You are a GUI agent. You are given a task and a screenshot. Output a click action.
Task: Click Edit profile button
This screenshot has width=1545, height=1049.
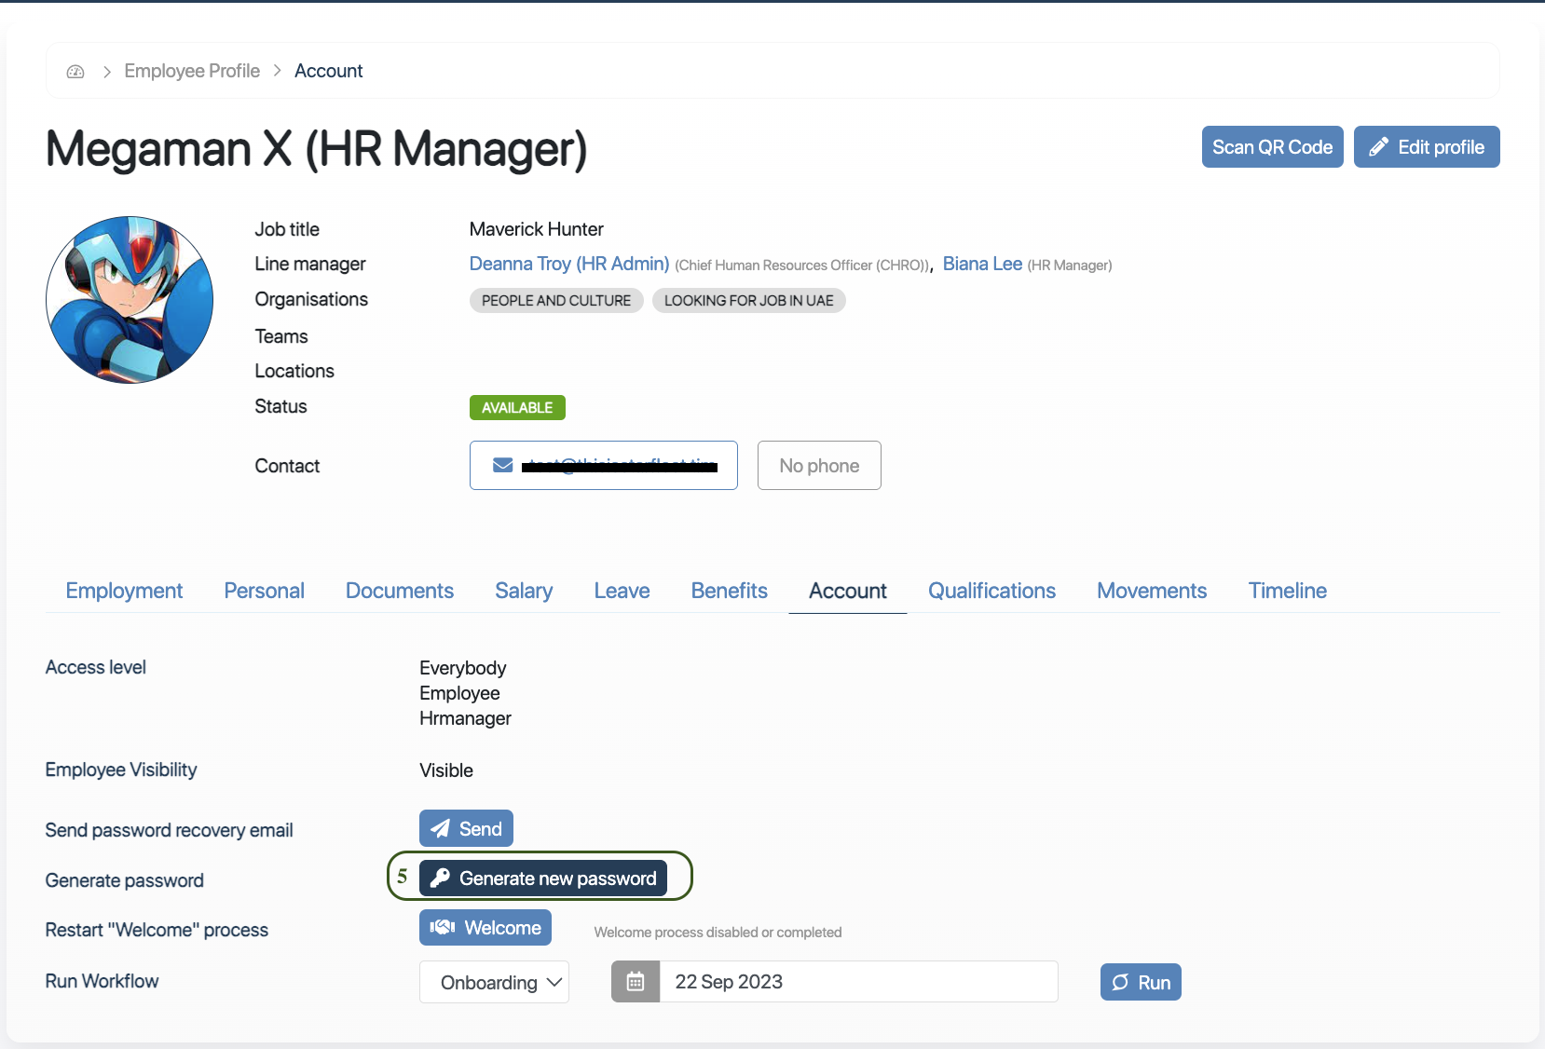pos(1426,147)
